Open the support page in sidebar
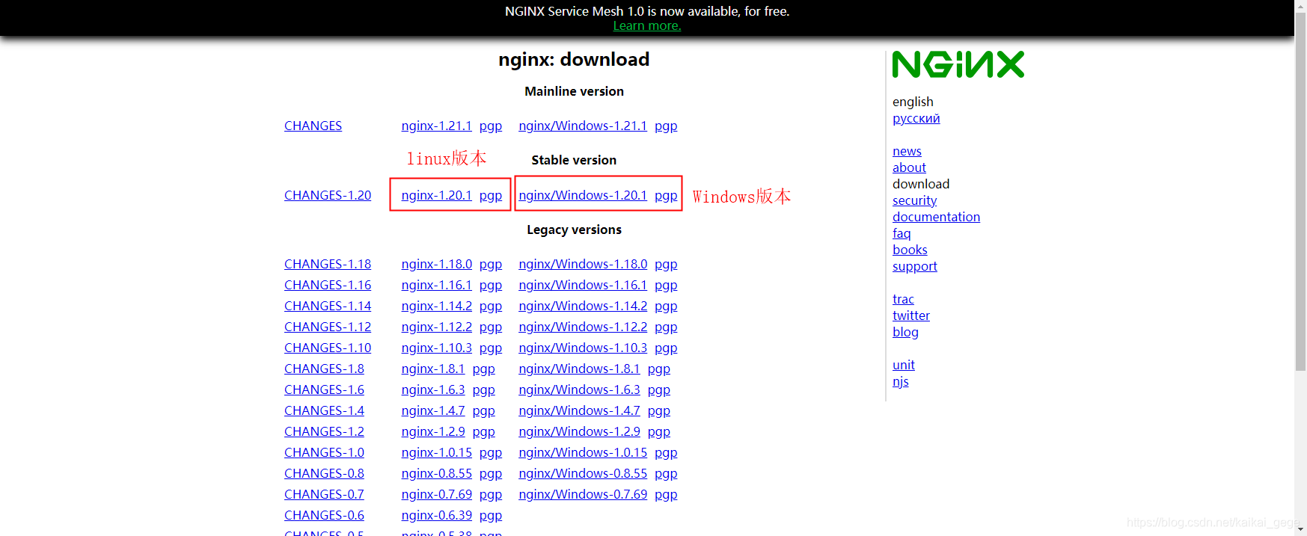Image resolution: width=1307 pixels, height=536 pixels. point(914,266)
